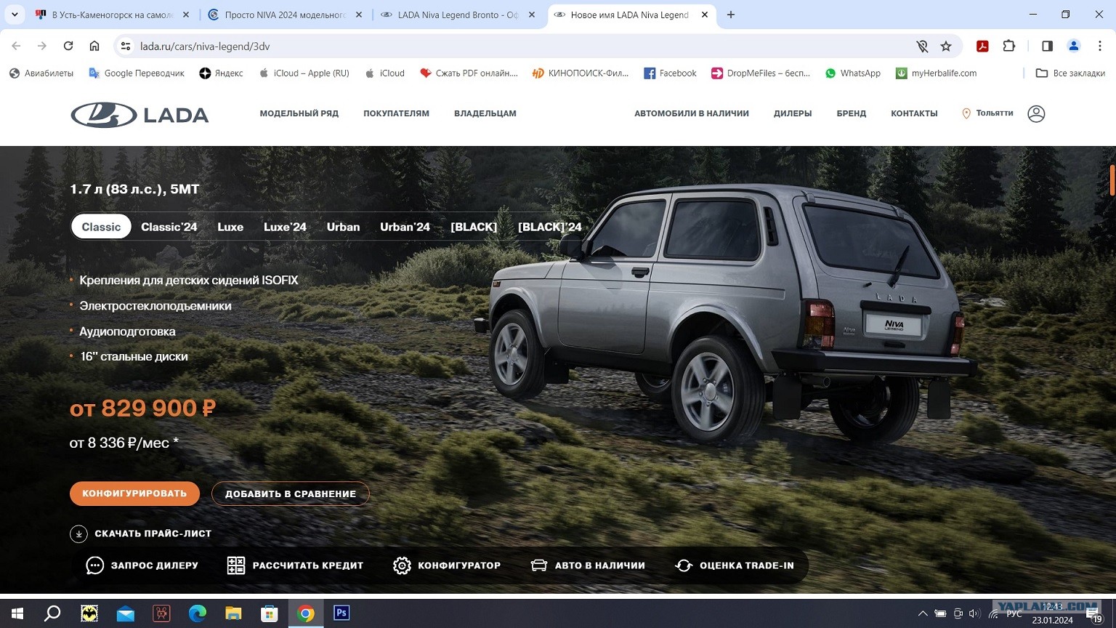The height and width of the screenshot is (628, 1116).
Task: Open Windows taskbar search
Action: click(x=52, y=613)
